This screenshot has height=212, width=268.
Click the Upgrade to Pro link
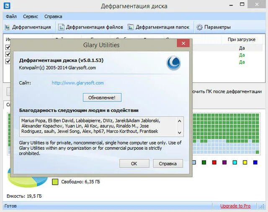pyautogui.click(x=235, y=206)
